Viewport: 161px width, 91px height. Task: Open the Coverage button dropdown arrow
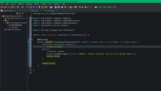click(111, 7)
